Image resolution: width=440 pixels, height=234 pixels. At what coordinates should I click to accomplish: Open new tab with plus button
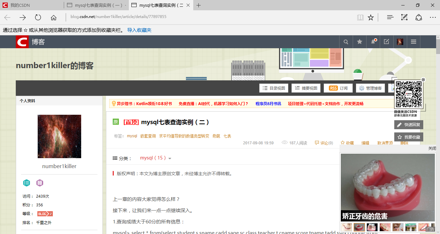click(x=199, y=5)
